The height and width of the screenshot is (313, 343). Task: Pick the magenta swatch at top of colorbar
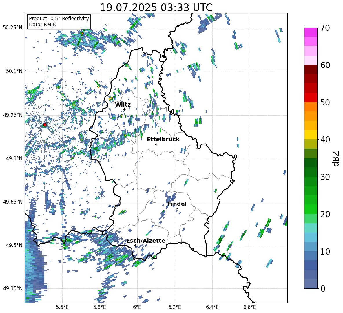pos(311,32)
